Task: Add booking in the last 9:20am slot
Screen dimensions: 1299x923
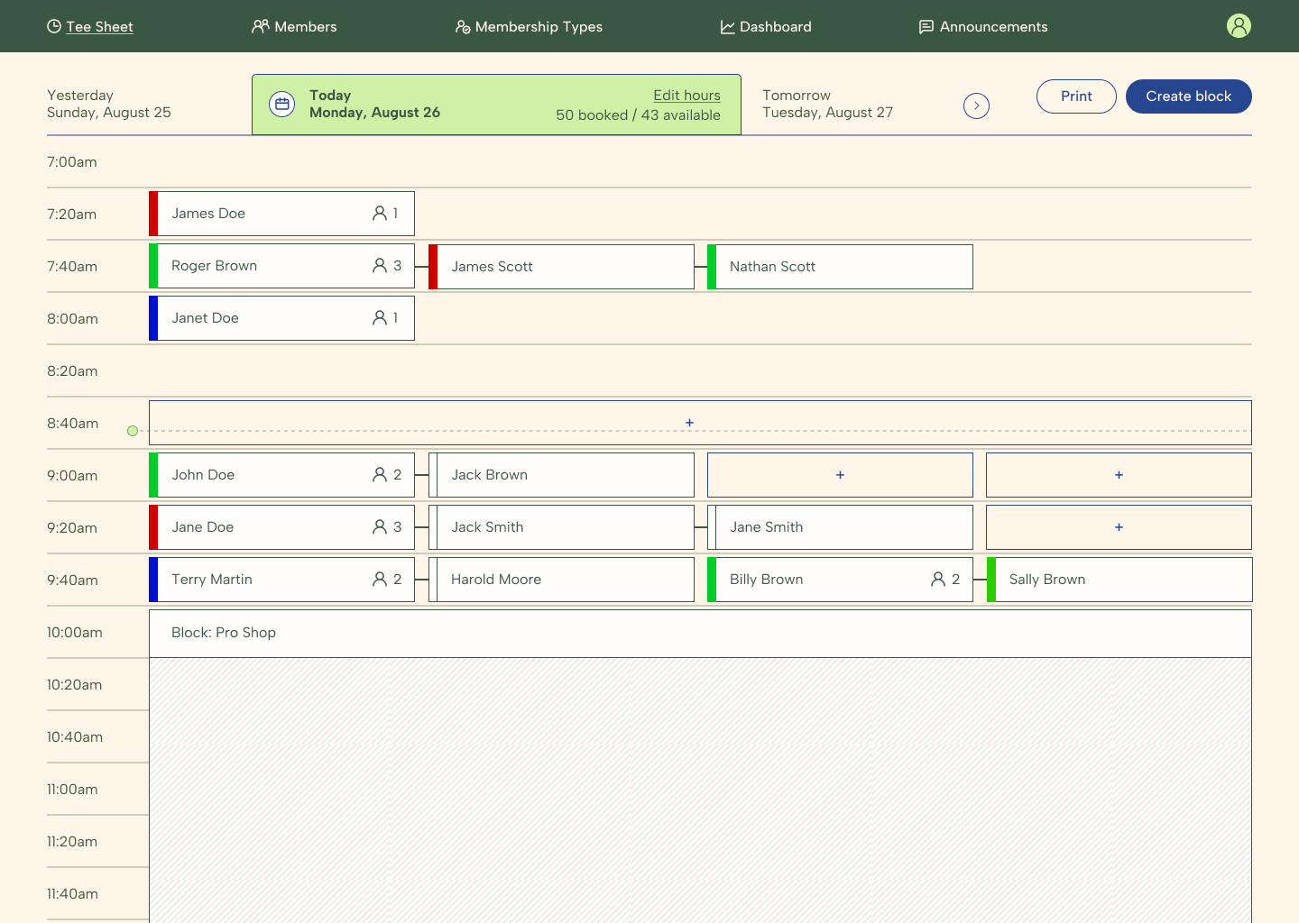Action: [x=1119, y=527]
